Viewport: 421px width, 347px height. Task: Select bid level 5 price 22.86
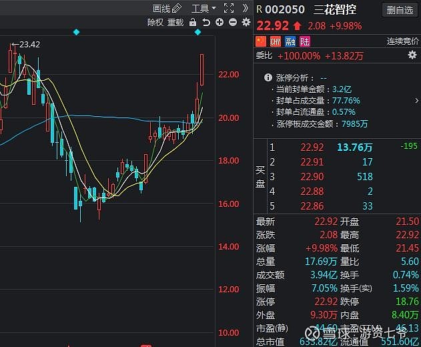coord(312,206)
